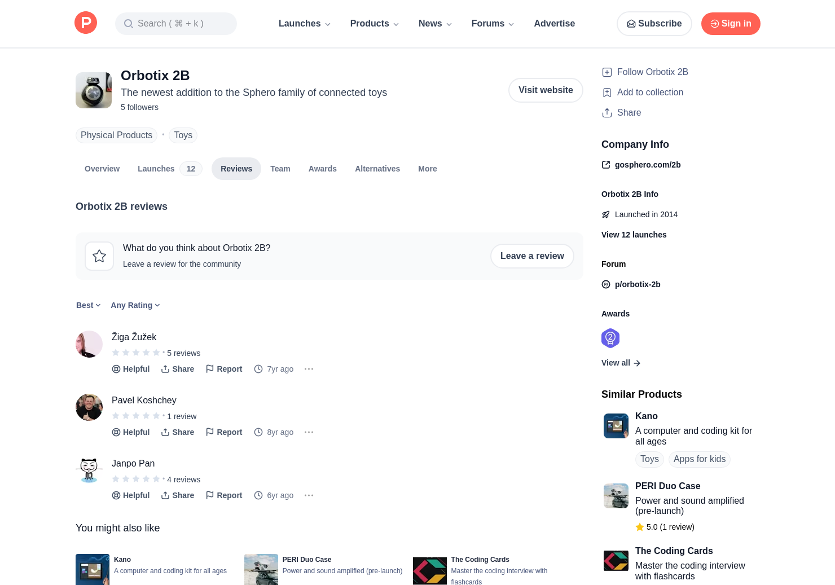
Task: Open Žiga Žužek's avatar
Action: pyautogui.click(x=89, y=344)
